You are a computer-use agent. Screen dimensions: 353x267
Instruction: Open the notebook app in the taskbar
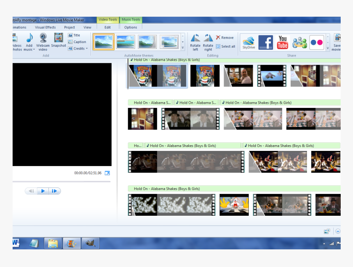point(34,243)
